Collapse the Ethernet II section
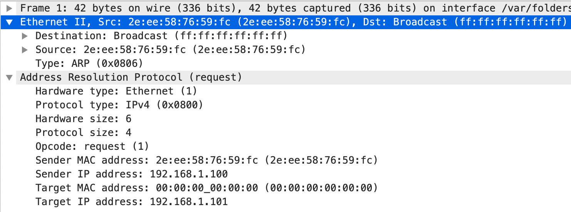 10,22
